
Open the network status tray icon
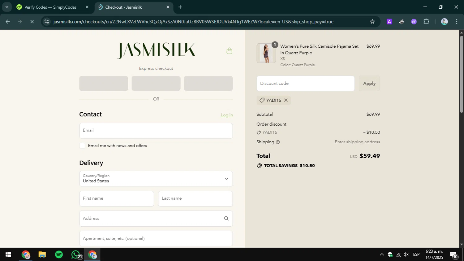point(398,255)
